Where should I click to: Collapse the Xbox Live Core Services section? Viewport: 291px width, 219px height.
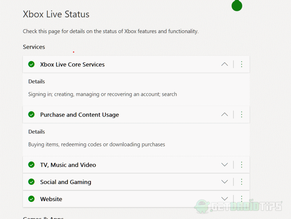pos(224,64)
